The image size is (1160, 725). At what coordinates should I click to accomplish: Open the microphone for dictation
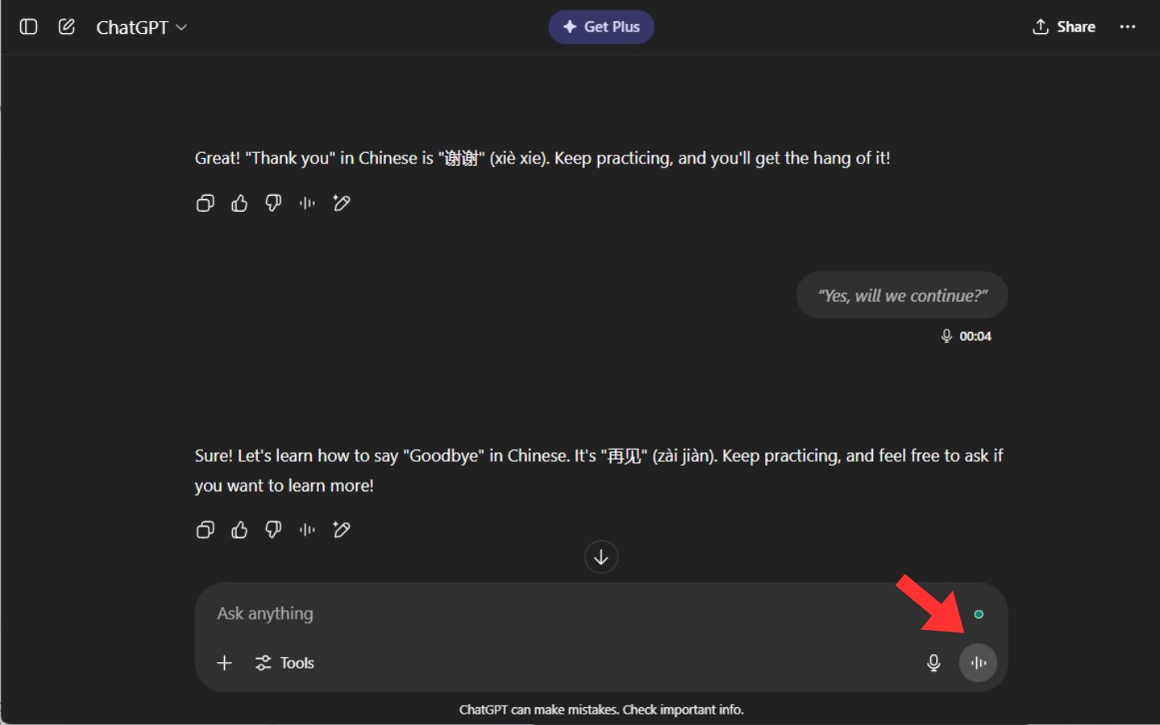933,662
